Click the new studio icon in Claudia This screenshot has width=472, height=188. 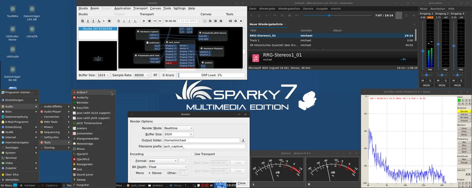point(83,21)
